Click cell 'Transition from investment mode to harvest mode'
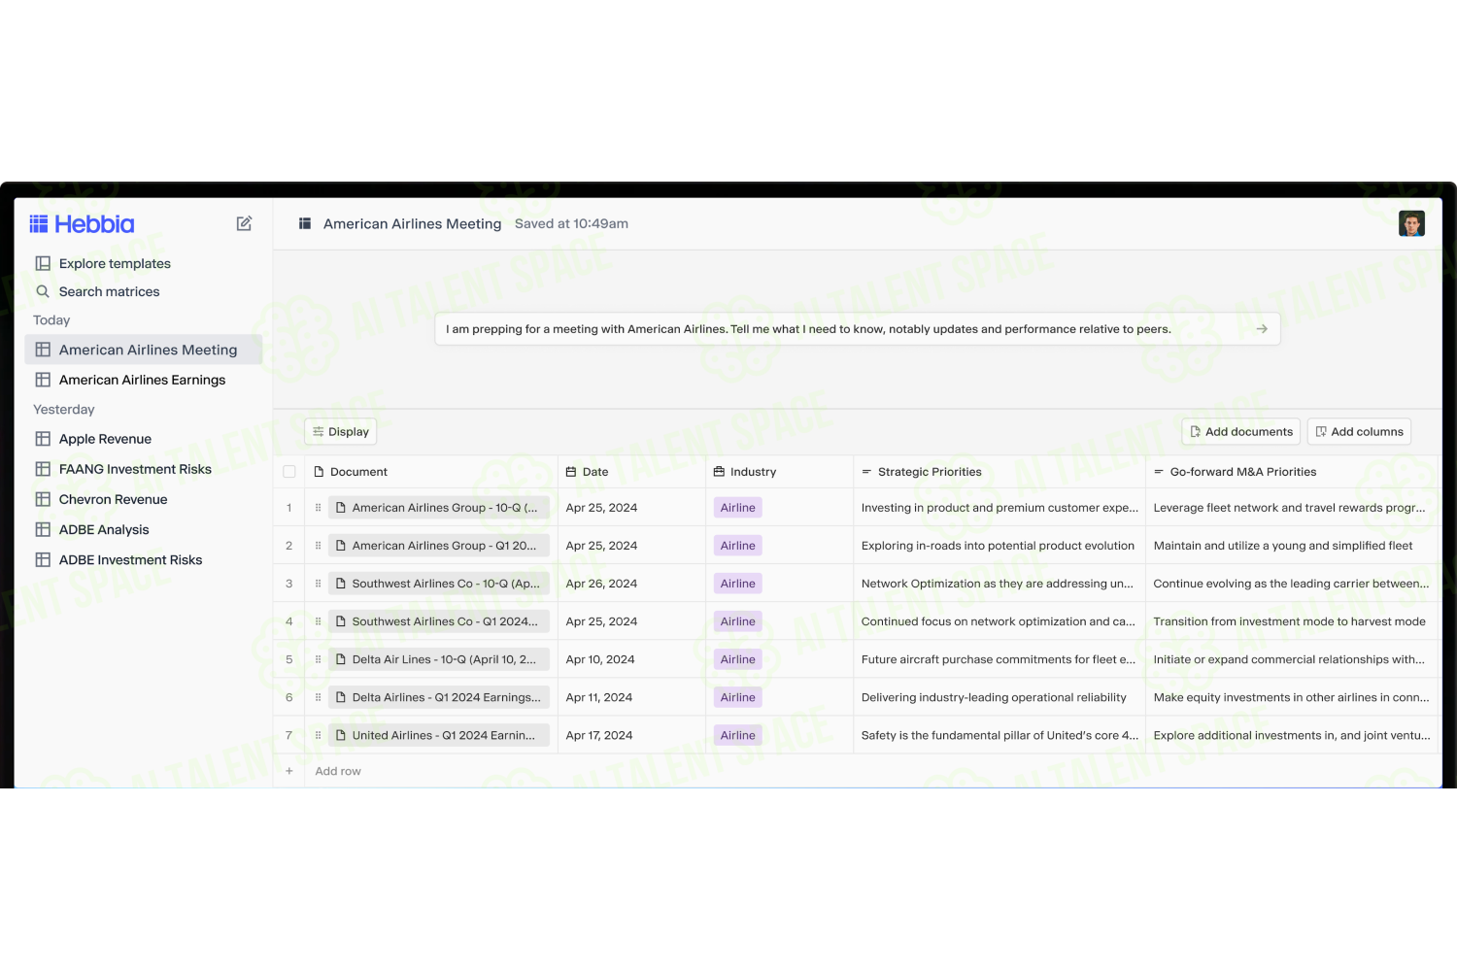The height and width of the screenshot is (971, 1457). pyautogui.click(x=1290, y=621)
